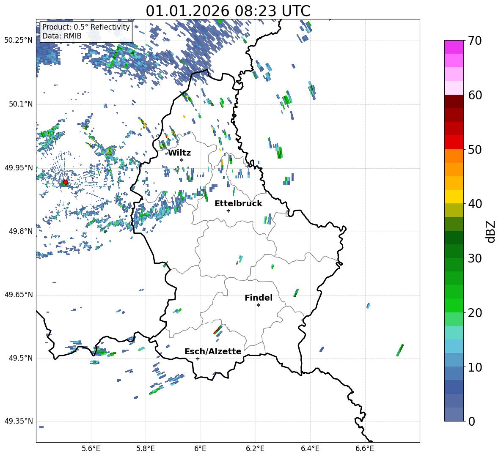Click the 0 value on colorbar

(471, 421)
